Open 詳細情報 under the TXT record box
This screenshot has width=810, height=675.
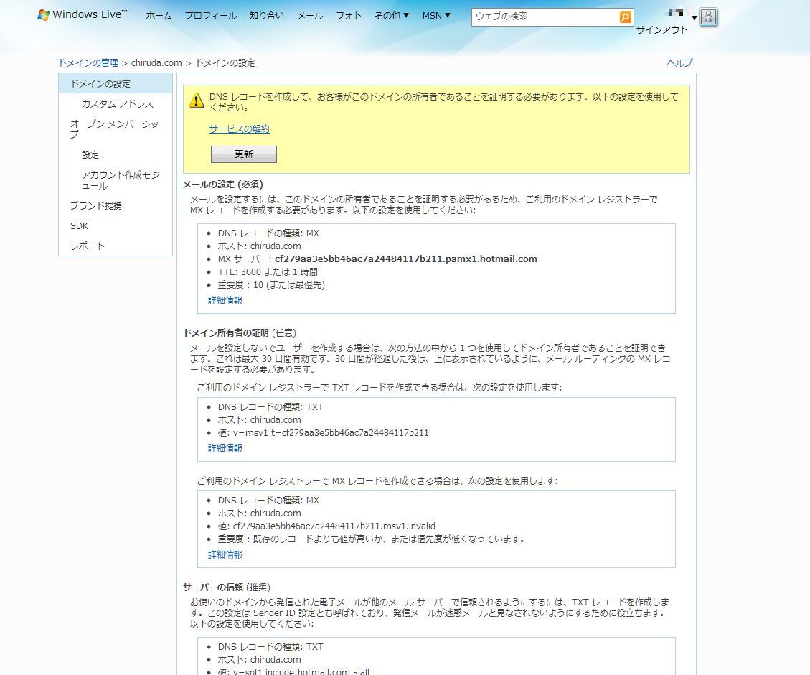click(x=225, y=448)
